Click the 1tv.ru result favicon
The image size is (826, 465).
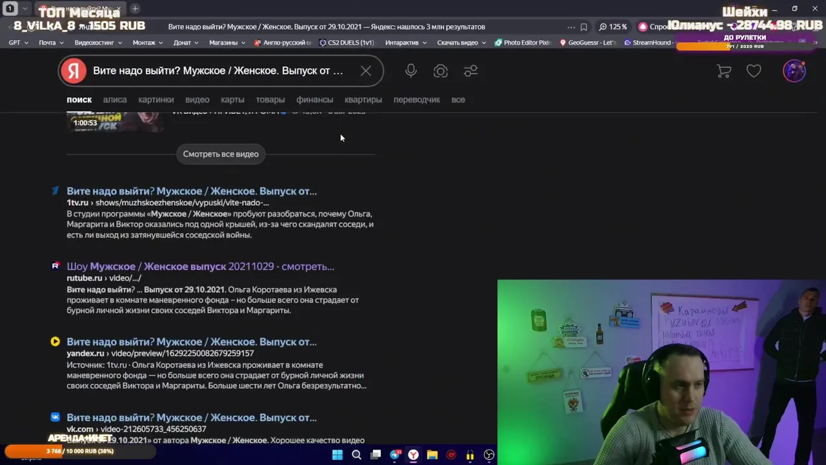tap(55, 191)
